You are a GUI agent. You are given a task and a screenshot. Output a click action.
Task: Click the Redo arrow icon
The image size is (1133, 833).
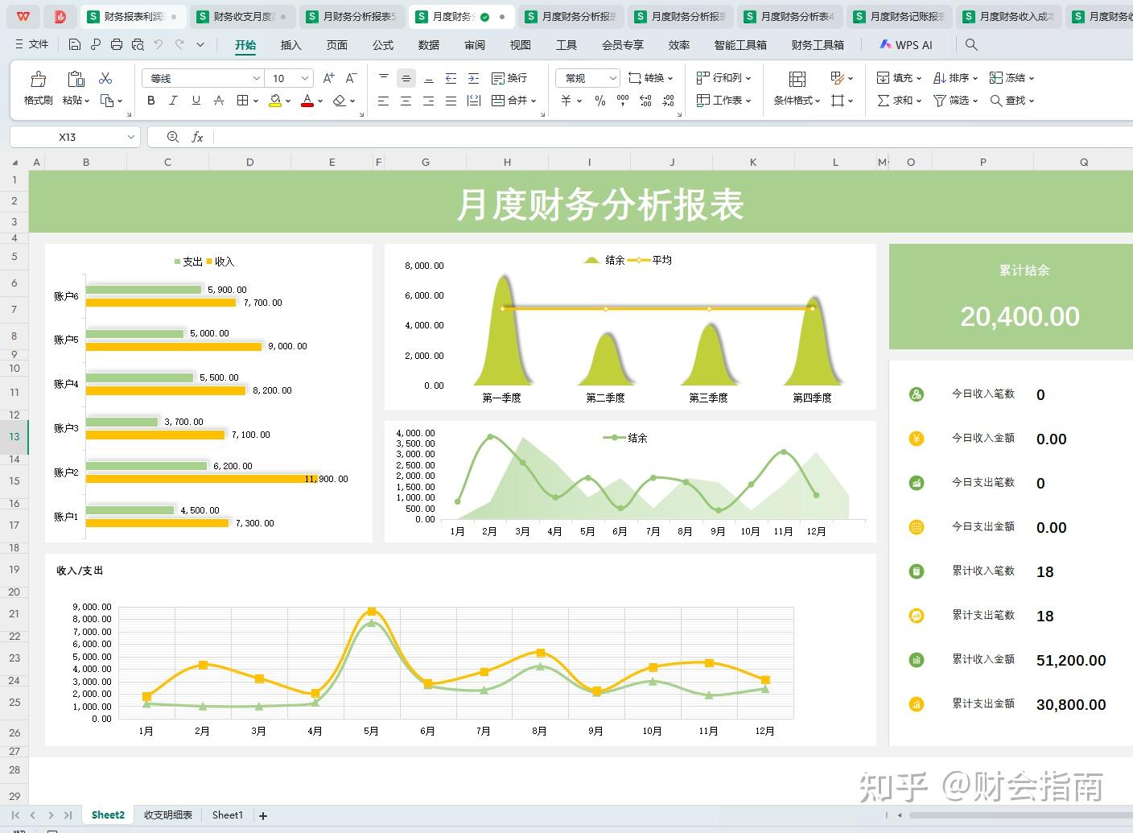point(179,45)
